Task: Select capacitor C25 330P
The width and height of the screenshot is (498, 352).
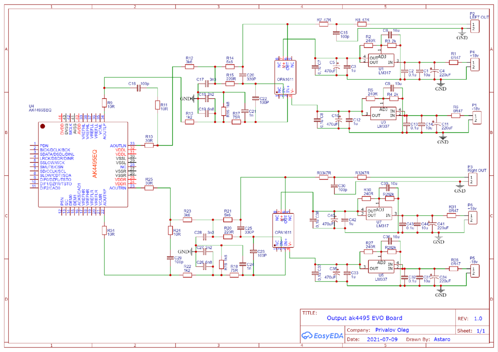Action: (x=240, y=228)
